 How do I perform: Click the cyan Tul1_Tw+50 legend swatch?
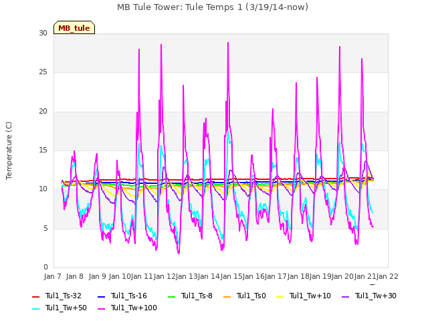tap(35, 308)
